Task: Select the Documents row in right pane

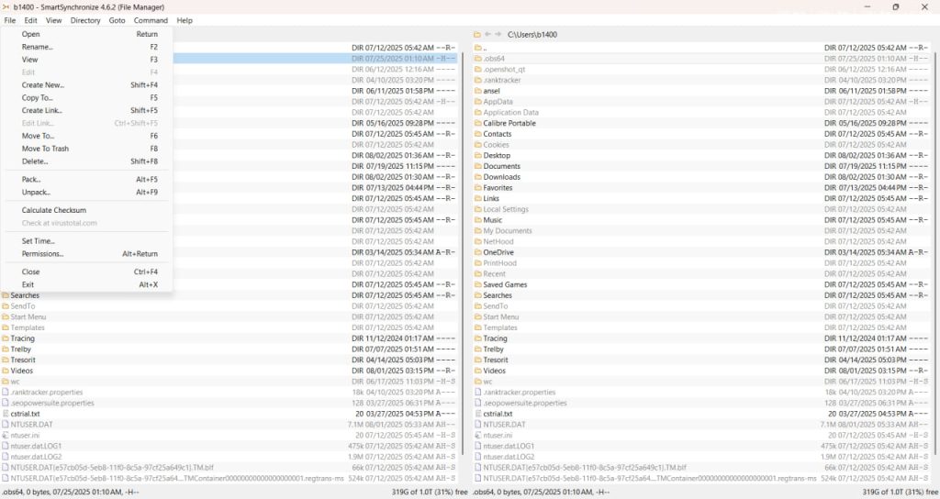Action: (702, 167)
